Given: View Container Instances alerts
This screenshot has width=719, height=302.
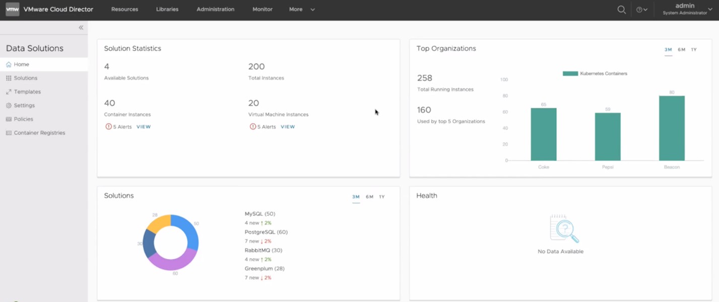Looking at the screenshot, I should click(144, 127).
